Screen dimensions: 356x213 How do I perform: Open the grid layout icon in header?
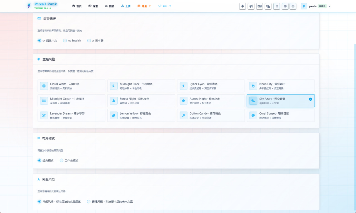276,6
